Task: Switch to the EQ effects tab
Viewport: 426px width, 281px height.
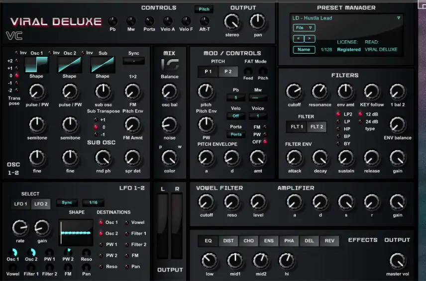Action: point(208,241)
